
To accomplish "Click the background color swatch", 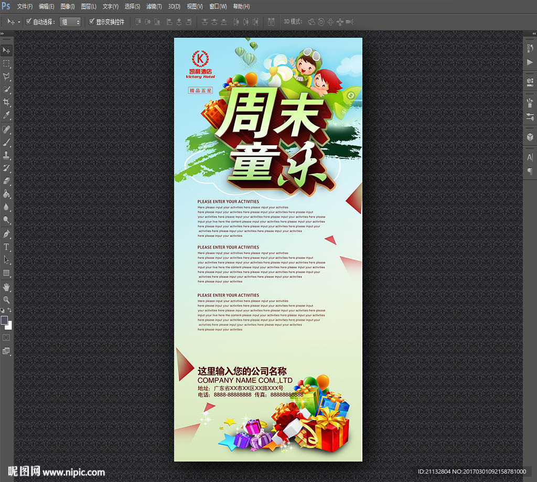I will point(9,327).
